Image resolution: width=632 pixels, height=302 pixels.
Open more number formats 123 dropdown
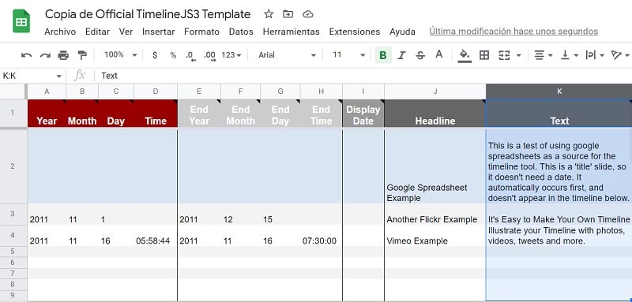tap(231, 55)
